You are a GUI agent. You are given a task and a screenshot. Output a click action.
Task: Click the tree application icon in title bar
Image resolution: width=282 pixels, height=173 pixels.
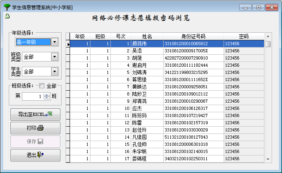point(6,7)
